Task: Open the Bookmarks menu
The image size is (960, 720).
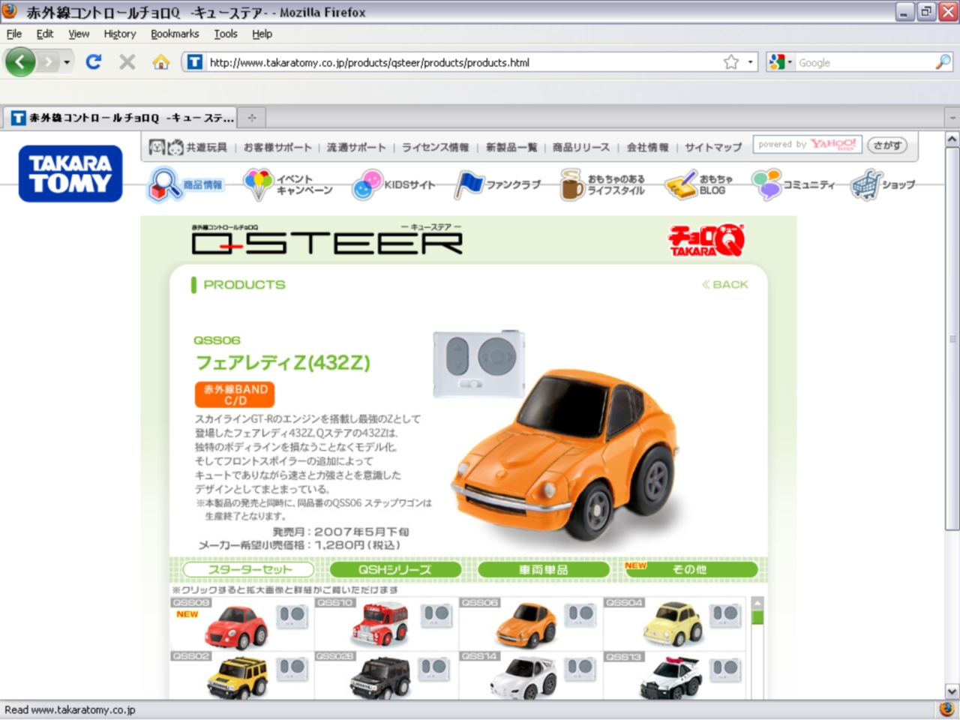Action: tap(175, 34)
